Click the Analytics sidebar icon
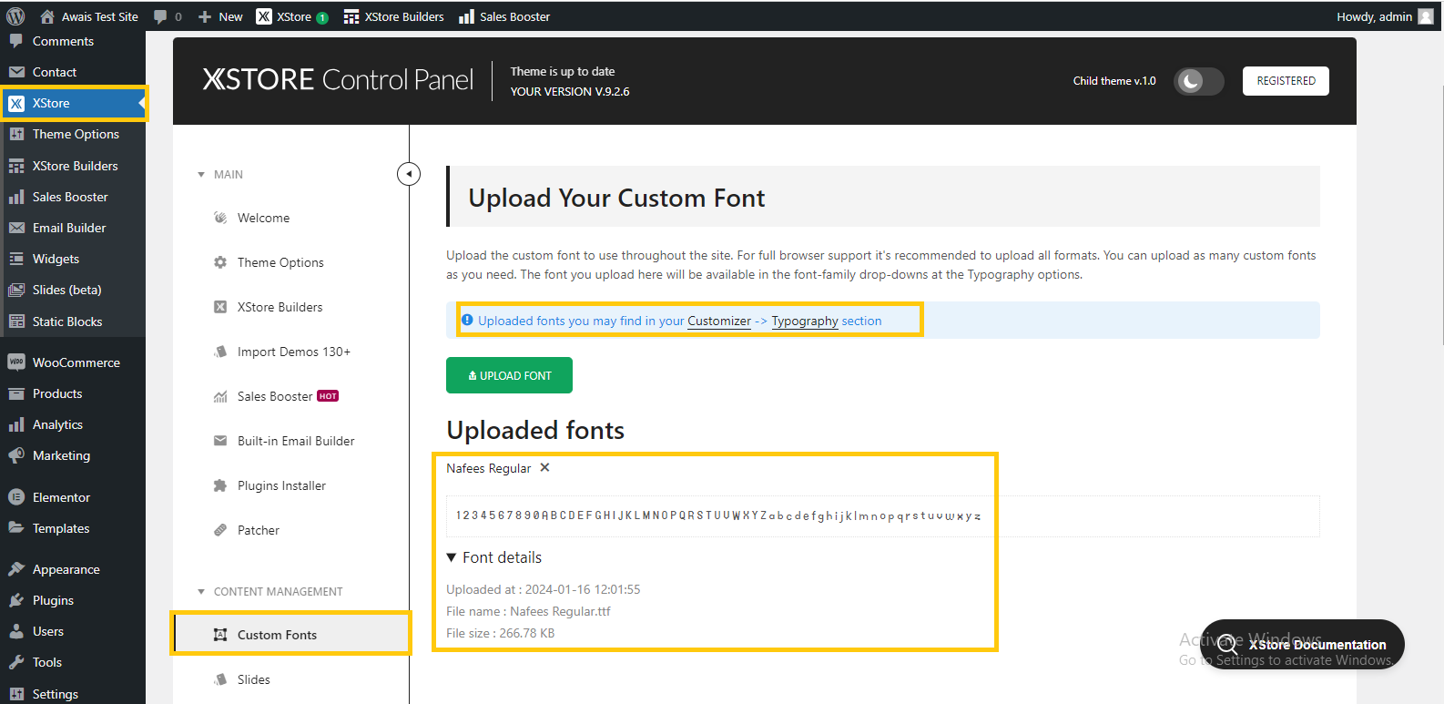 tap(16, 424)
